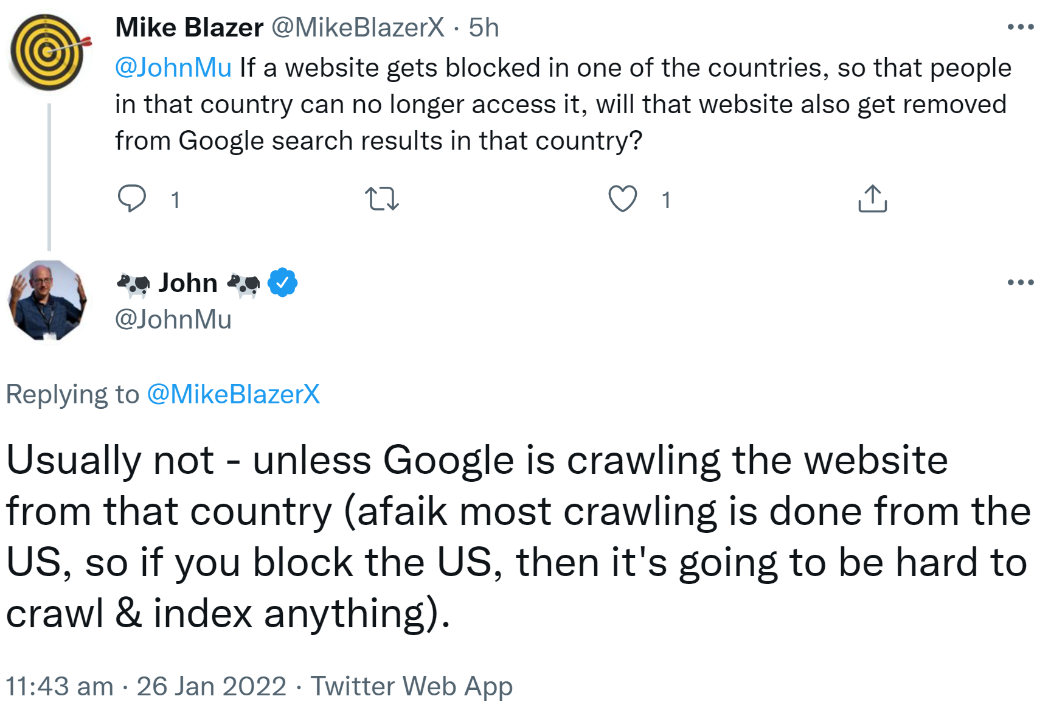Select the @MikeBlazerX handle in the header
Image resolution: width=1051 pixels, height=713 pixels.
[360, 27]
